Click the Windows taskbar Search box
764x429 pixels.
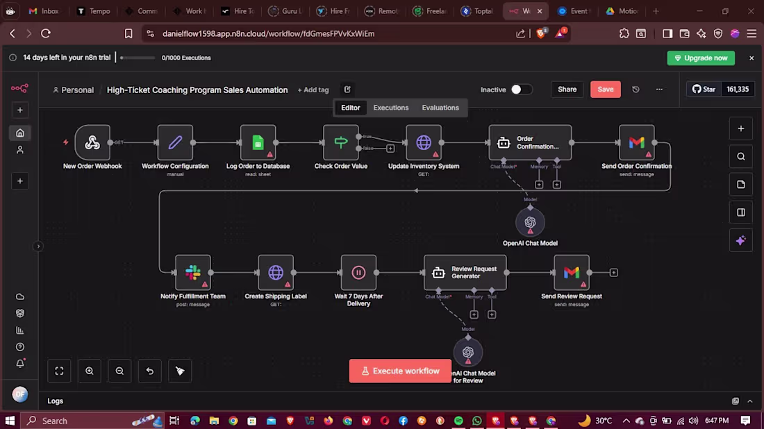(x=92, y=421)
